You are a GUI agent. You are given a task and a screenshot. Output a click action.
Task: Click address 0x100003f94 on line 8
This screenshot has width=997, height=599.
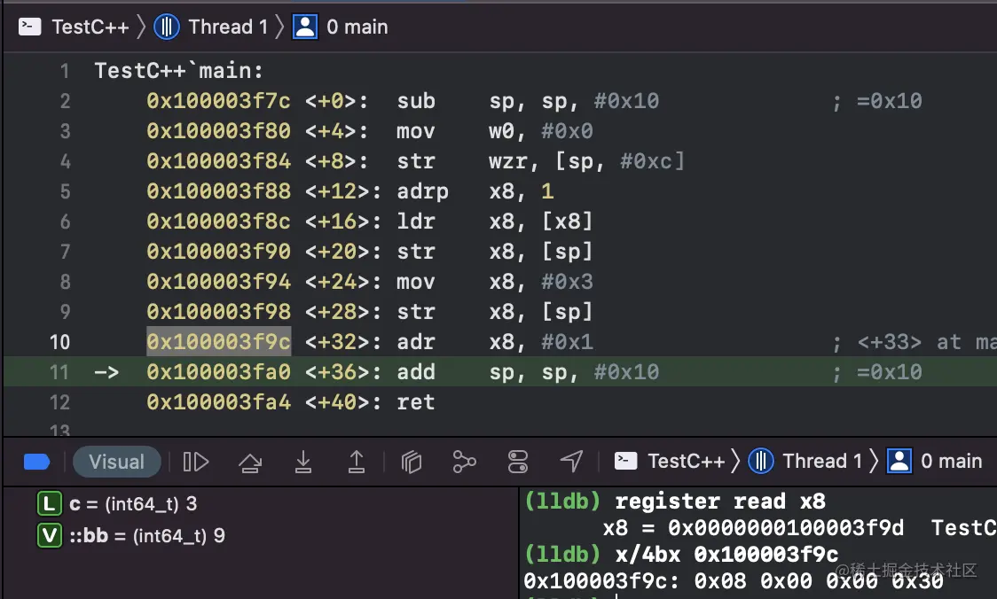pyautogui.click(x=219, y=282)
